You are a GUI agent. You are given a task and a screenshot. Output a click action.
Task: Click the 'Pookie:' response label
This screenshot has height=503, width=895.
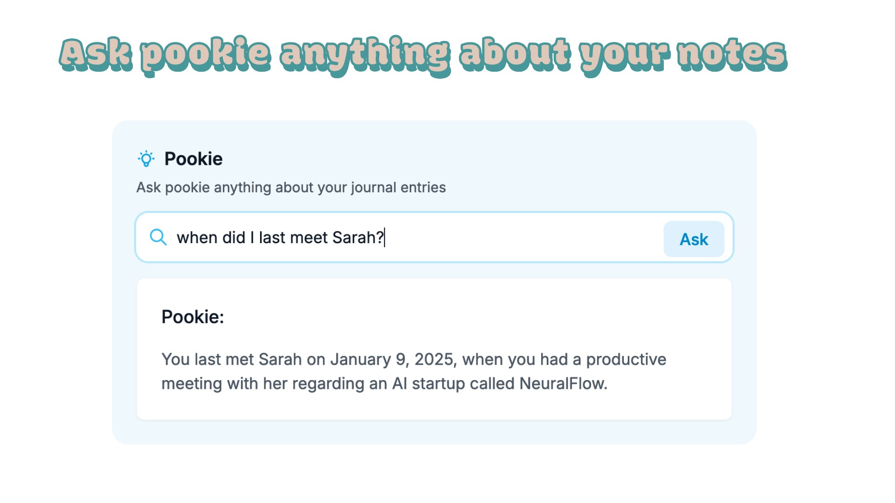tap(193, 317)
